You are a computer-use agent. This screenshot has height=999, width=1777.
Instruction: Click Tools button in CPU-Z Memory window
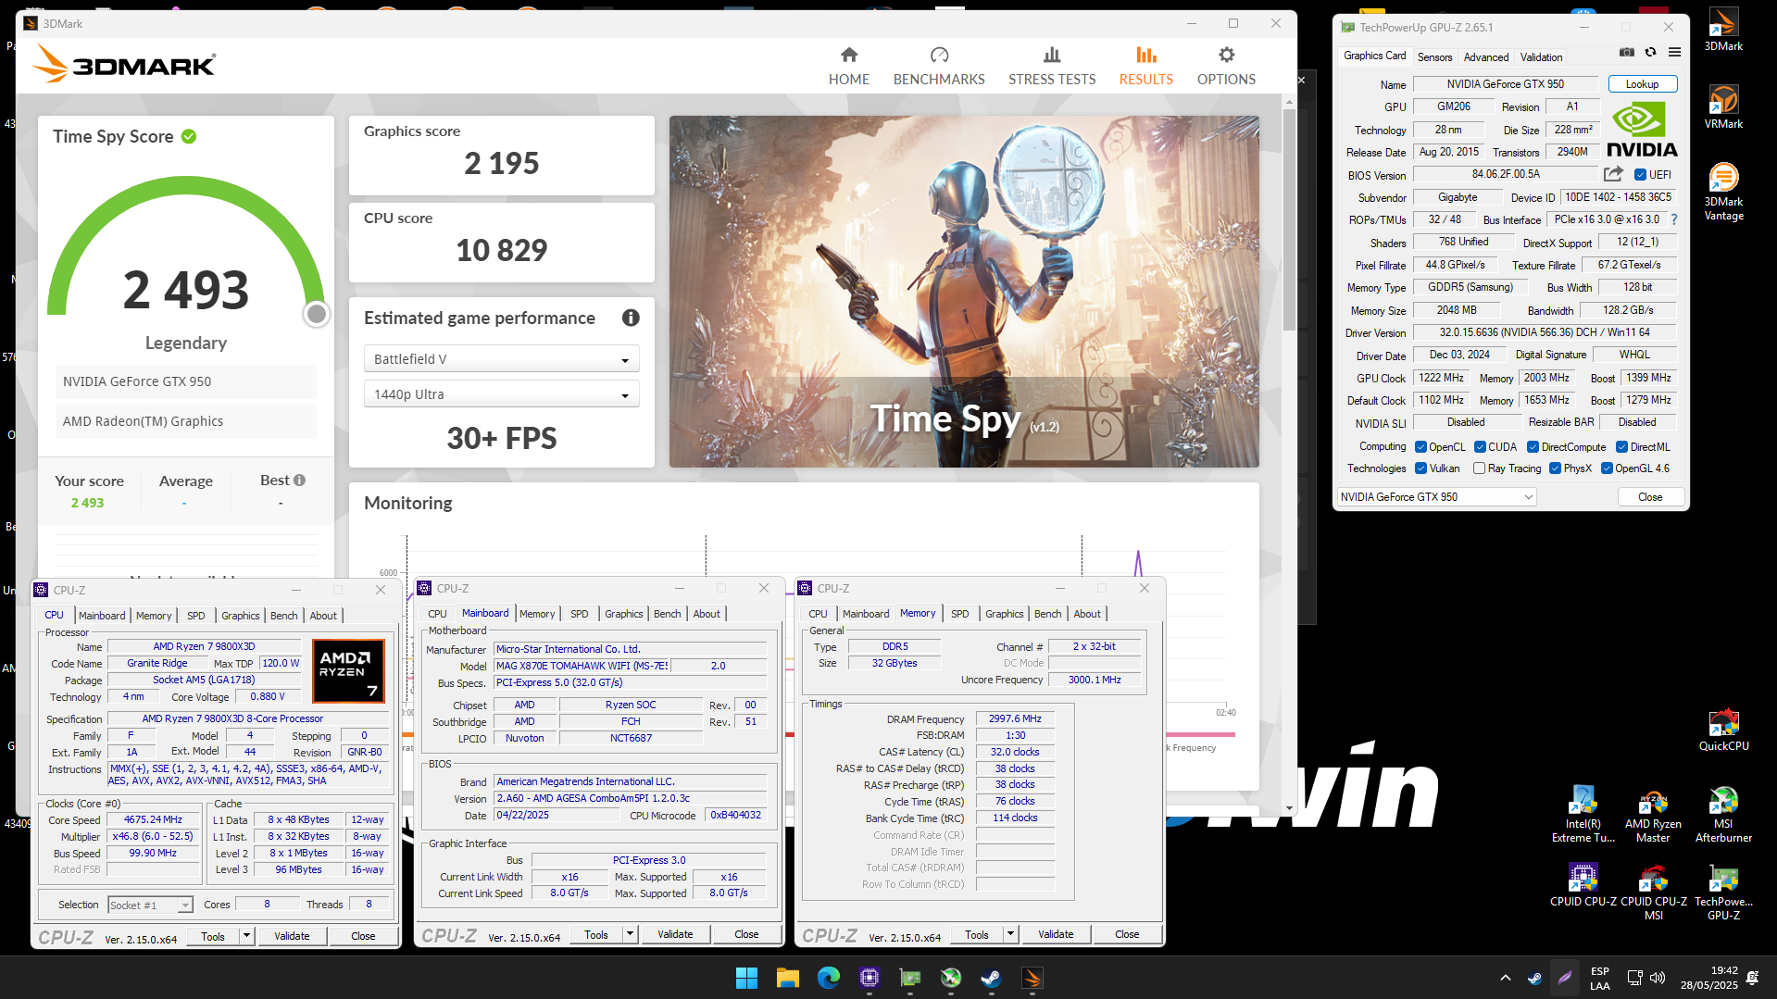tap(976, 934)
